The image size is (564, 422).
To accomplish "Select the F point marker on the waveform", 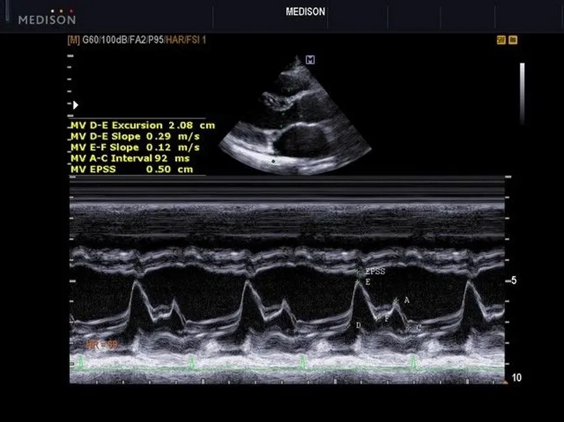I will (386, 318).
